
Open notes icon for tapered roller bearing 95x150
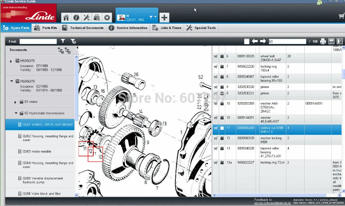click(222, 77)
